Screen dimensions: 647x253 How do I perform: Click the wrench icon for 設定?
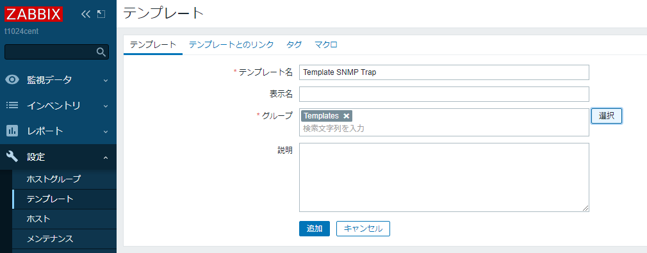pyautogui.click(x=12, y=157)
